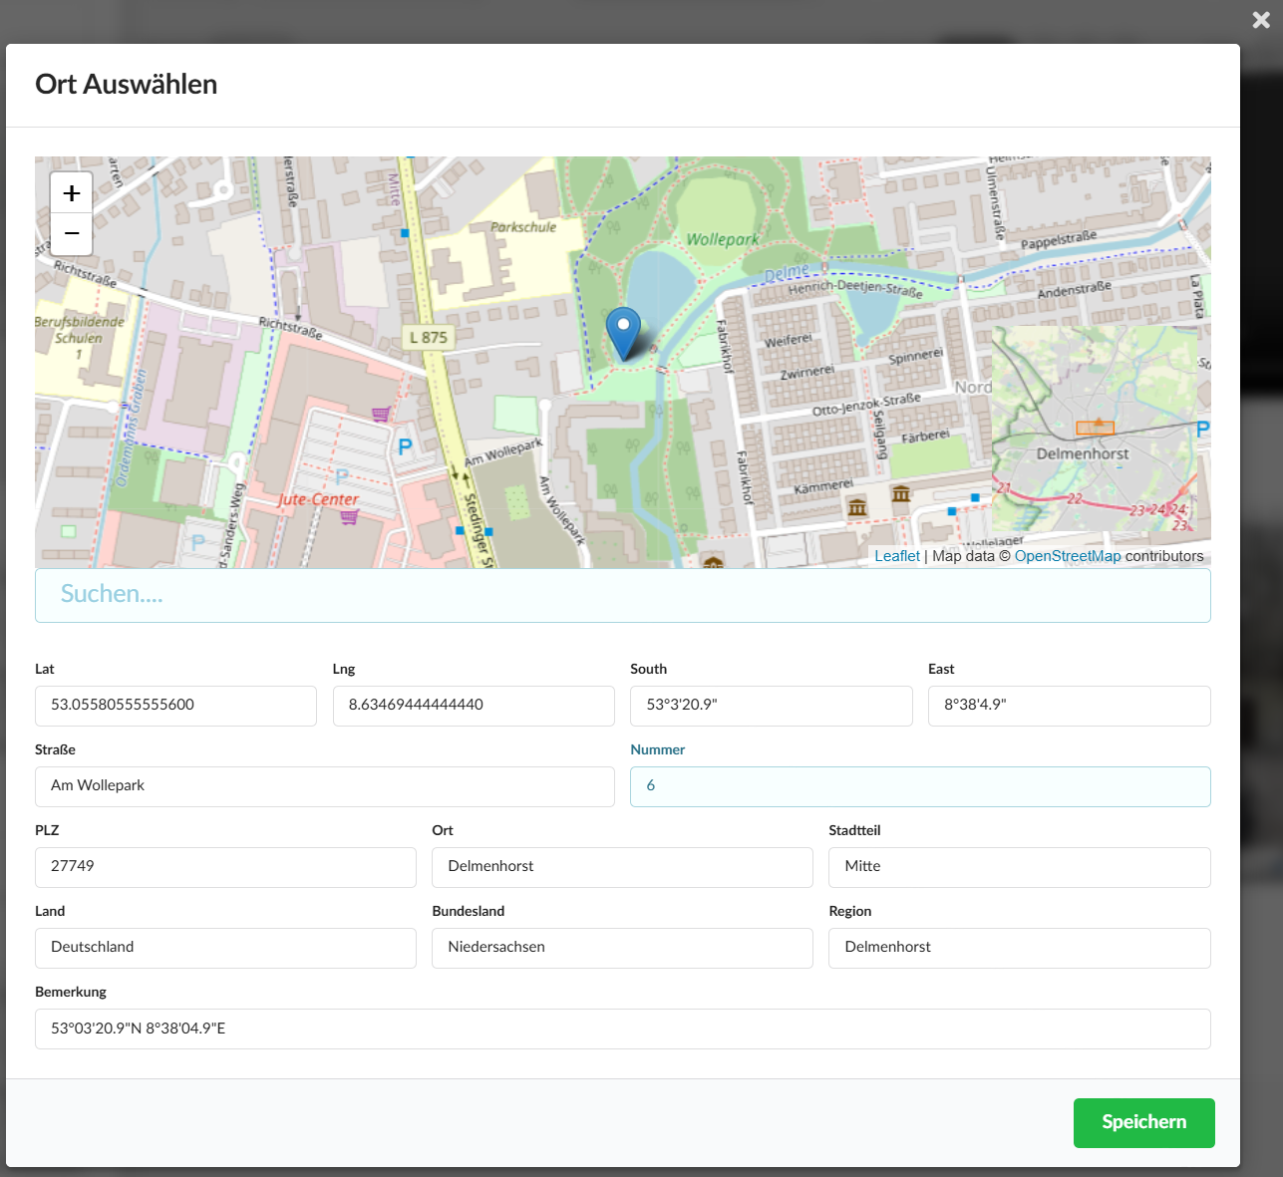Click the museum icon near Kämmerei street
Viewport: 1283px width, 1177px height.
coord(857,508)
